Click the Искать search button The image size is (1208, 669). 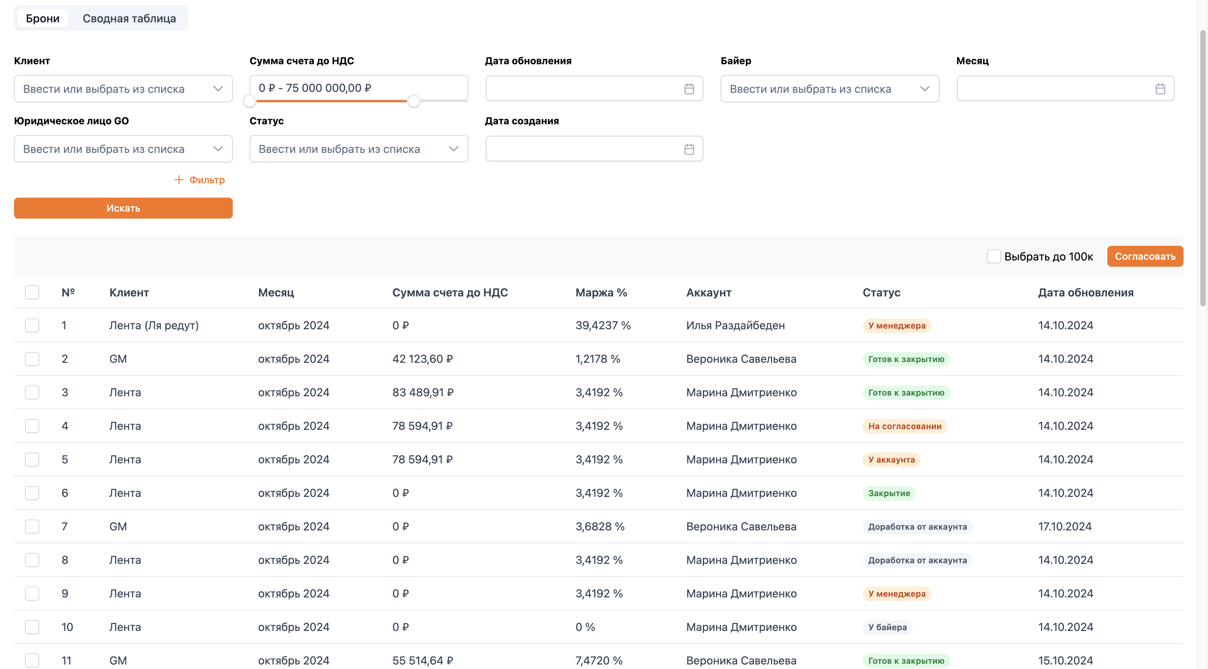coord(123,208)
